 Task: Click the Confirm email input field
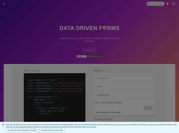[x=124, y=95]
